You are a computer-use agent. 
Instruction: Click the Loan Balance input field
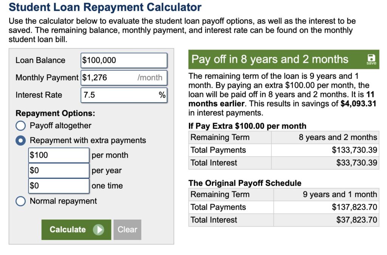(124, 60)
